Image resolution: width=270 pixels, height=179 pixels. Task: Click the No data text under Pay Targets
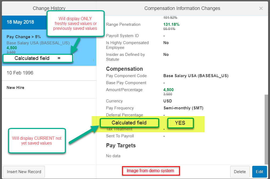pos(113,156)
